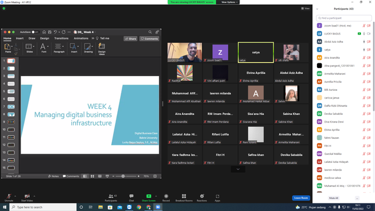Open audio options arrow next to Unmute
This screenshot has width=375, height=211.
[x=15, y=196]
